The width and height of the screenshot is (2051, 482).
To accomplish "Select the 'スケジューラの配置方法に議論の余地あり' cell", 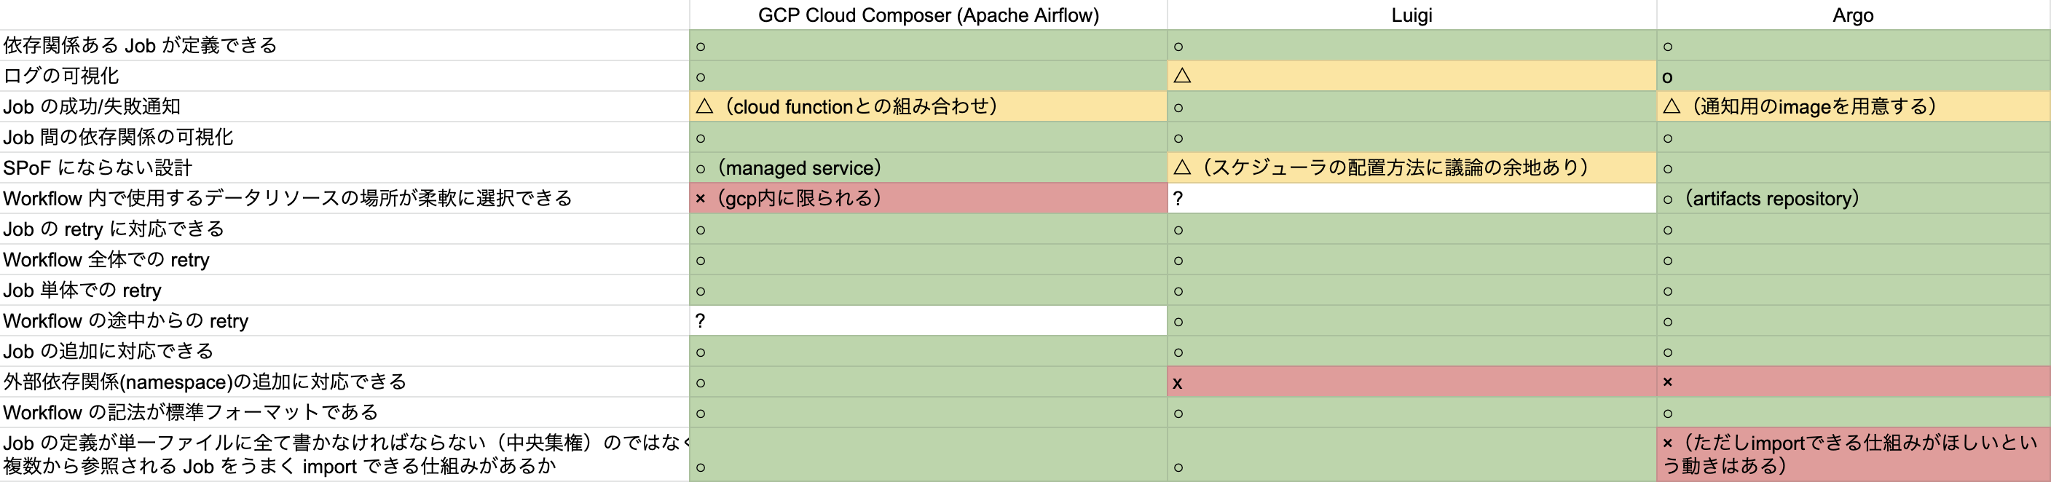I will [1412, 167].
